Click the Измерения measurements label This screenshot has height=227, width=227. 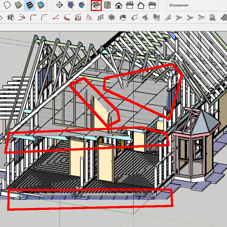(x=179, y=5)
